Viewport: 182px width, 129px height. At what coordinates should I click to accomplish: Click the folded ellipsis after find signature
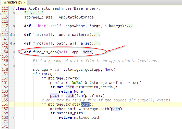coord(97,43)
